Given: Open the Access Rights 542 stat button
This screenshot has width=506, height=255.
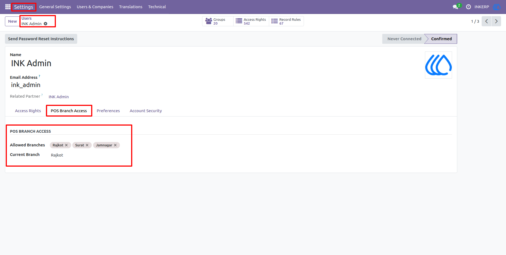Looking at the screenshot, I should pyautogui.click(x=251, y=21).
